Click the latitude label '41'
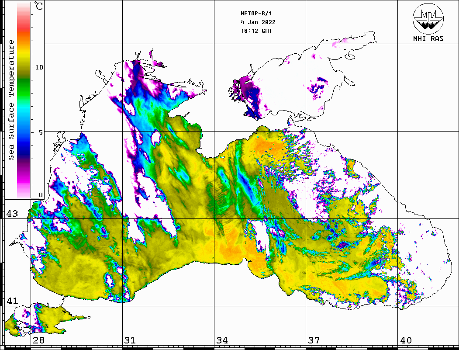 (x=12, y=301)
